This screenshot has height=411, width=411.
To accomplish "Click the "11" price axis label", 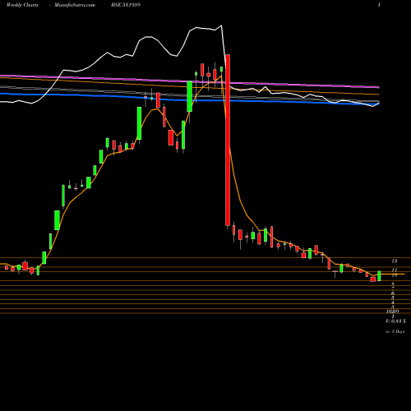I will point(395,270).
